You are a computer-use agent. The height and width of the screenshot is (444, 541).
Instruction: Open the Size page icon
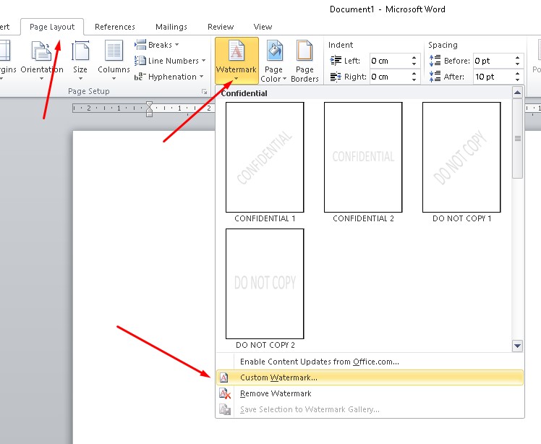80,51
